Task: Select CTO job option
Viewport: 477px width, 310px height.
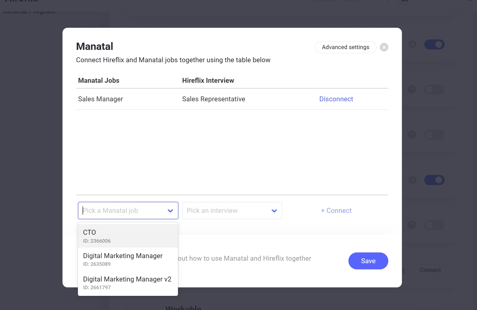Action: pyautogui.click(x=128, y=236)
